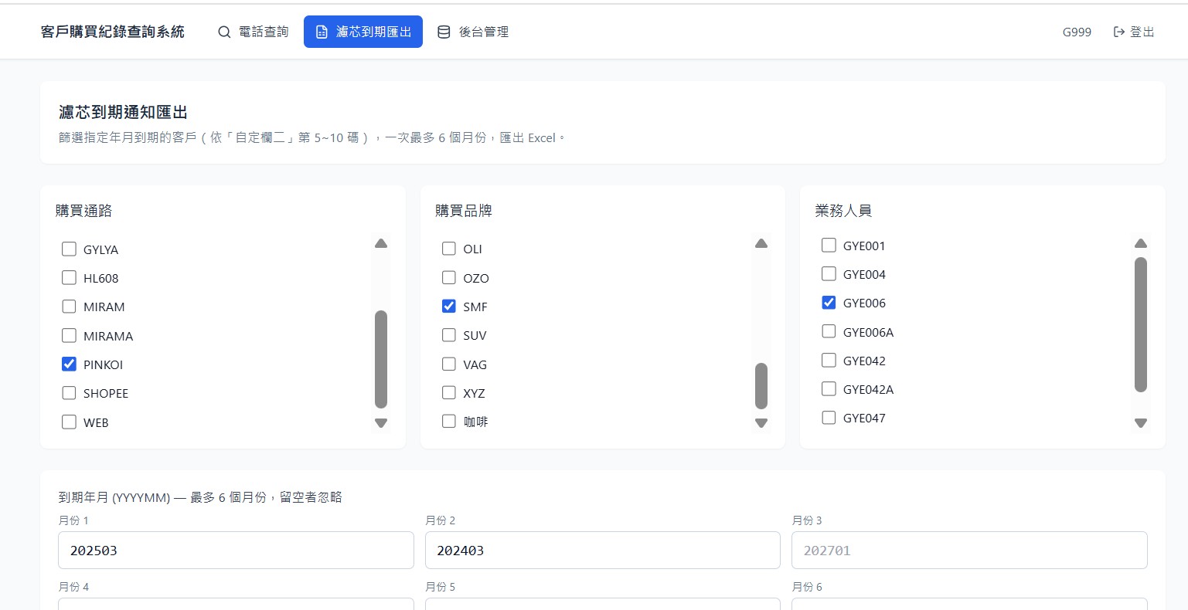Viewport: 1188px width, 610px height.
Task: Check the OLI brand checkbox
Action: click(448, 248)
